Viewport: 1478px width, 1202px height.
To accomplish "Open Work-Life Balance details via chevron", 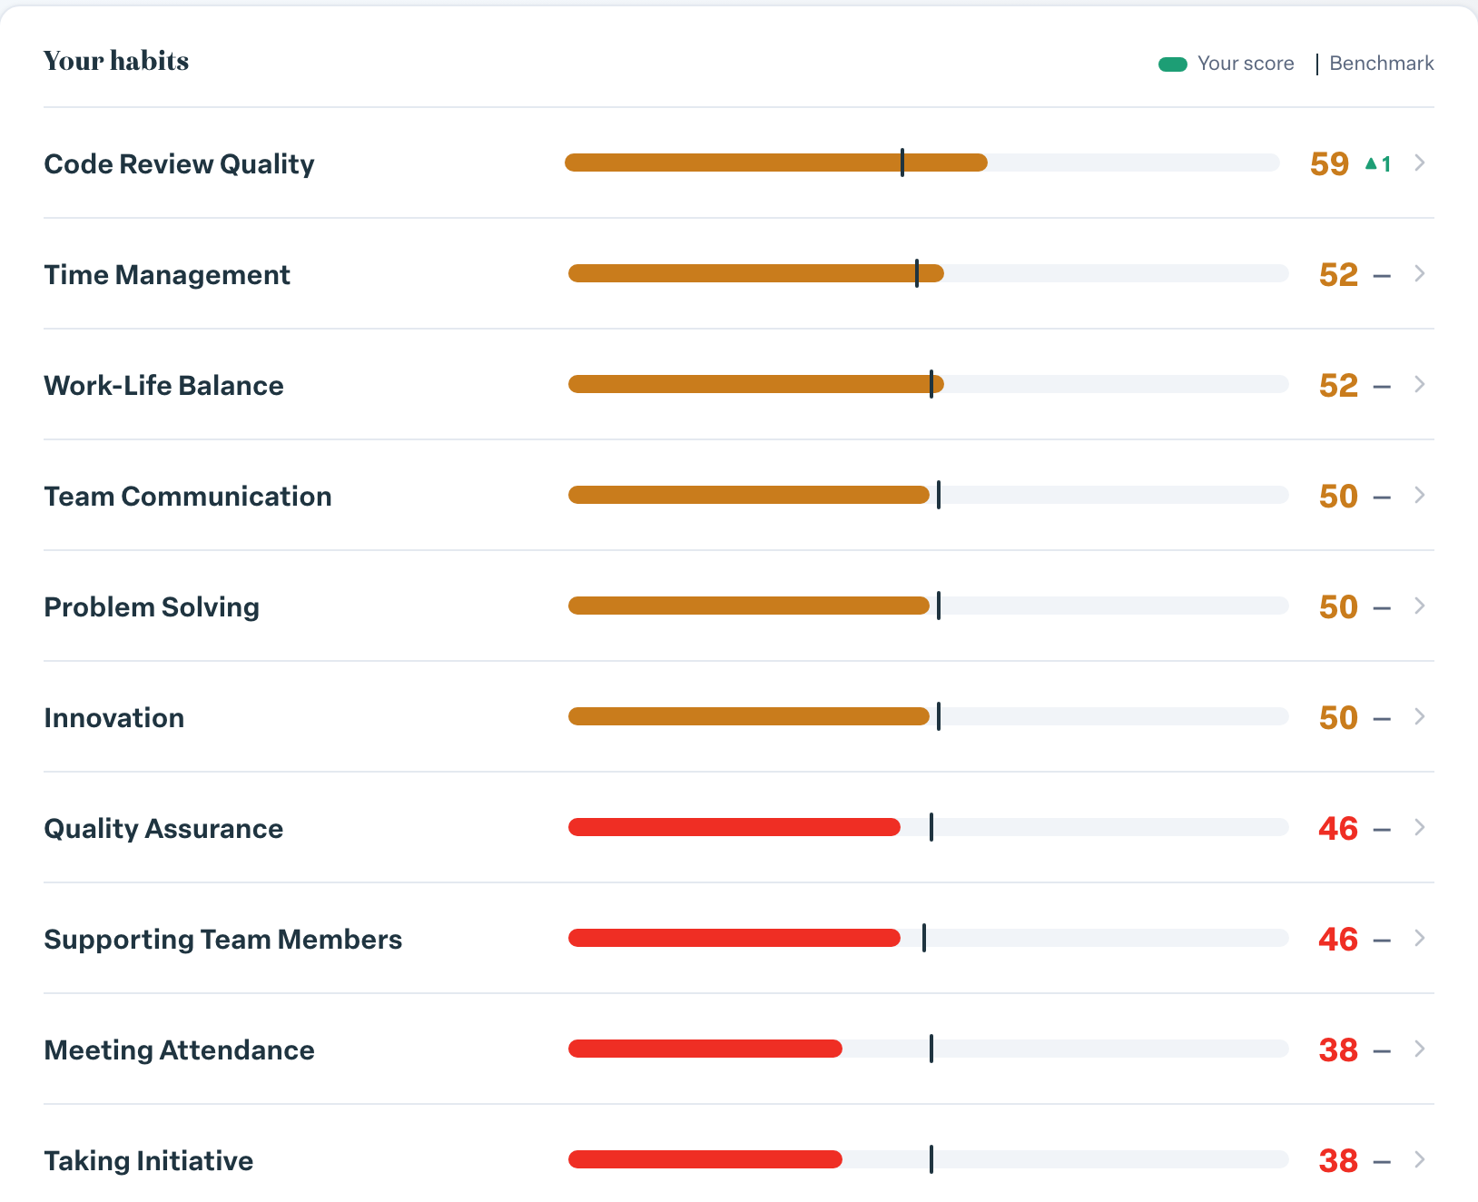I will (1420, 384).
